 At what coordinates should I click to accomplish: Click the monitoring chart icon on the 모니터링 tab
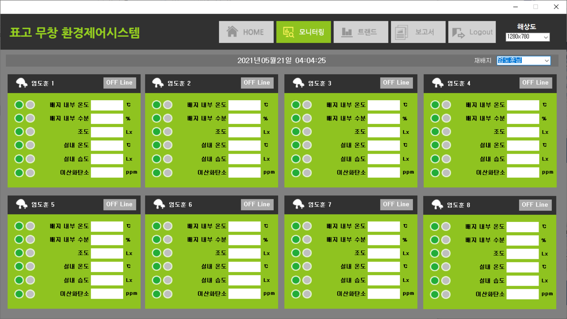tap(289, 32)
